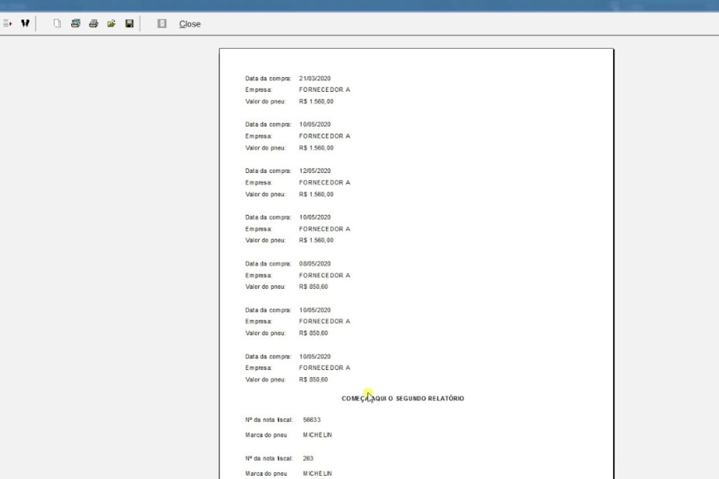The width and height of the screenshot is (719, 479).
Task: Open the Find binoculars tool
Action: 25,24
